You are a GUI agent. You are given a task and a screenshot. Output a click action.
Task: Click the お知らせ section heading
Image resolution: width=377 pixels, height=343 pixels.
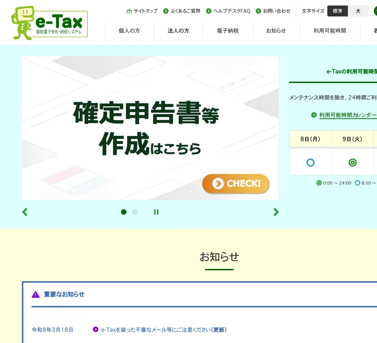pyautogui.click(x=219, y=257)
